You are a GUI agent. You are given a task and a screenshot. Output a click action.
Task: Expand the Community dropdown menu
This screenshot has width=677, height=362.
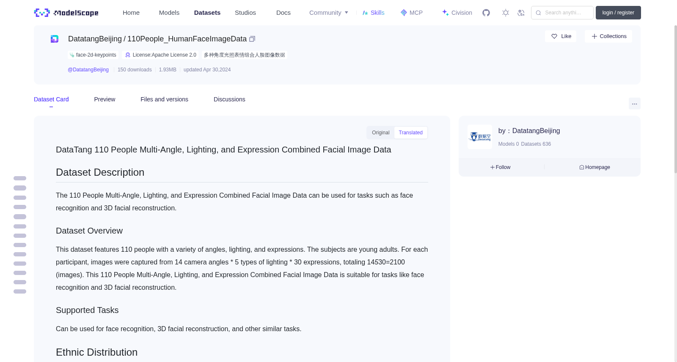click(329, 13)
